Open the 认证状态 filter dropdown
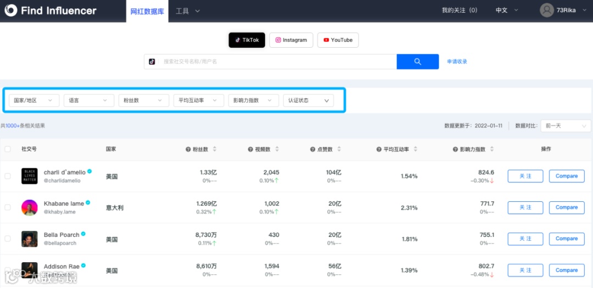593x288 pixels. point(309,100)
